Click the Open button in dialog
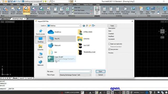The height and width of the screenshot is (94, 168). 100,71
